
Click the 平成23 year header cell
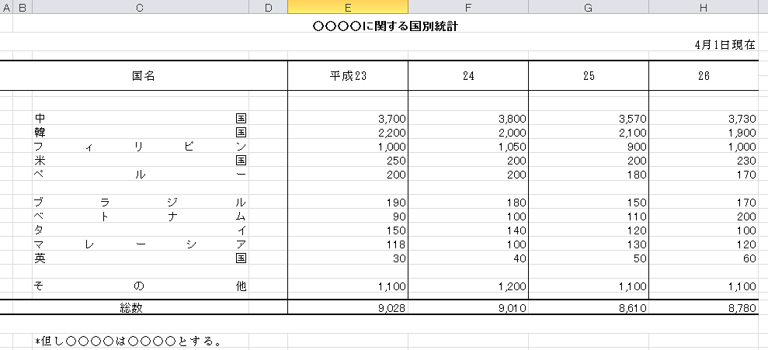click(347, 76)
